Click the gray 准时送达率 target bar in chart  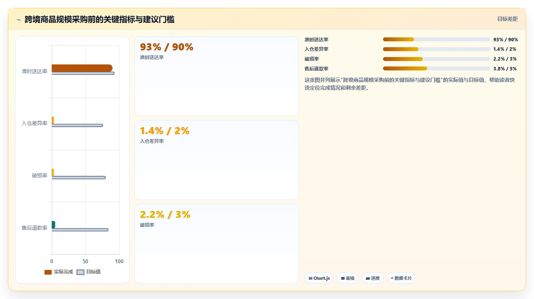click(x=83, y=73)
